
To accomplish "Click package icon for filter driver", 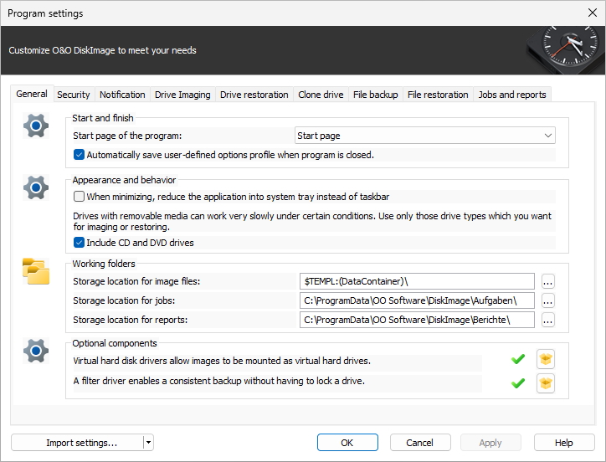I will tap(546, 383).
